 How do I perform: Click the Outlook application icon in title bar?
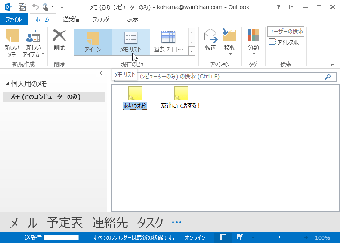coord(9,7)
